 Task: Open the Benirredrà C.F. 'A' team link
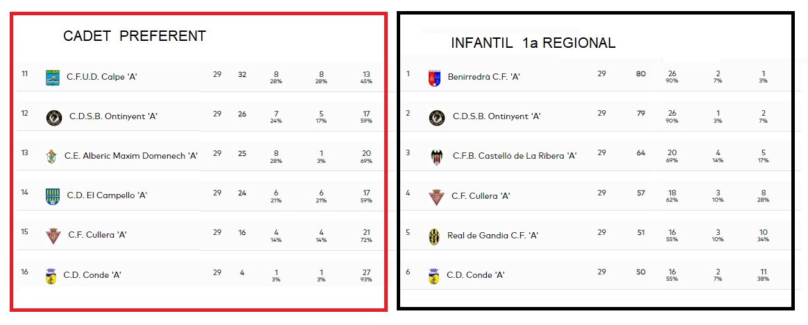[484, 77]
